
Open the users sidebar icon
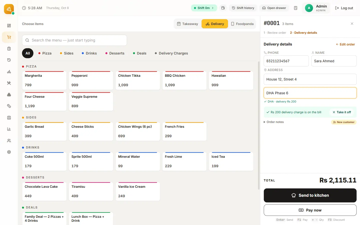[9, 141]
